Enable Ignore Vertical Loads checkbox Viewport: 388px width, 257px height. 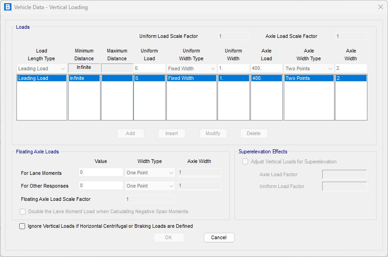point(22,226)
